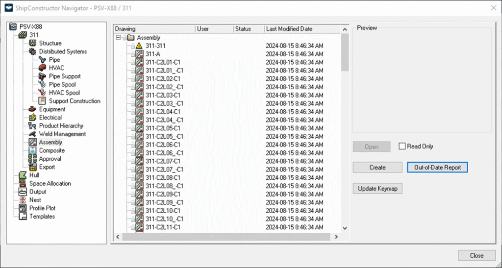Click the drawing icon beside 311-A

pyautogui.click(x=139, y=54)
